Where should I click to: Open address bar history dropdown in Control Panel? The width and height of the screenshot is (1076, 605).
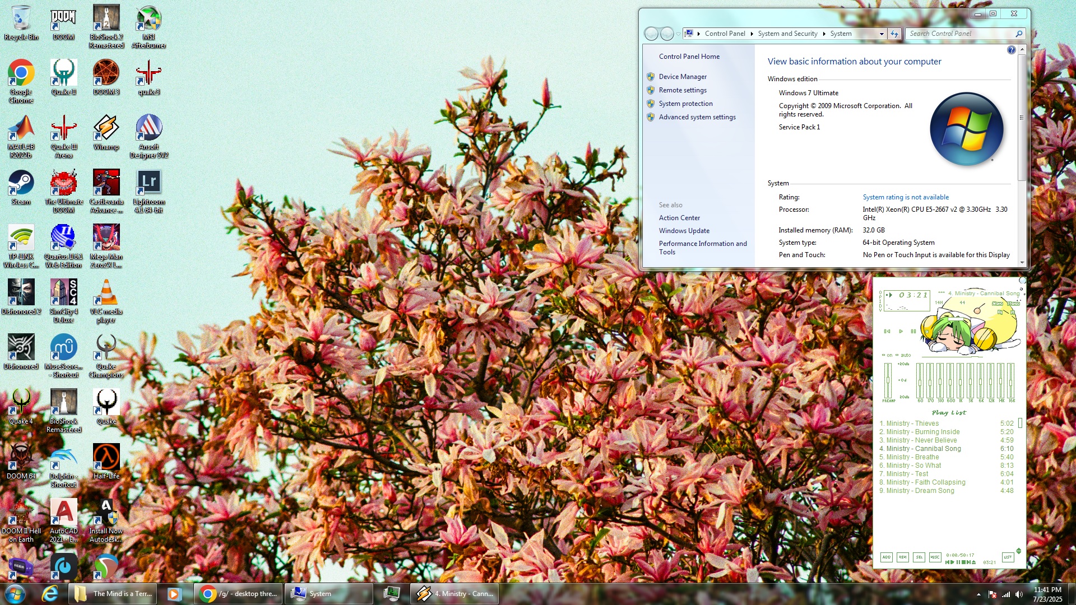click(x=882, y=34)
